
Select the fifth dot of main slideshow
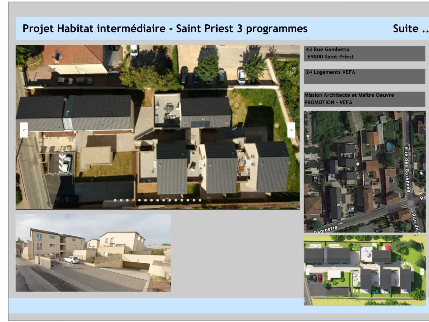139,200
